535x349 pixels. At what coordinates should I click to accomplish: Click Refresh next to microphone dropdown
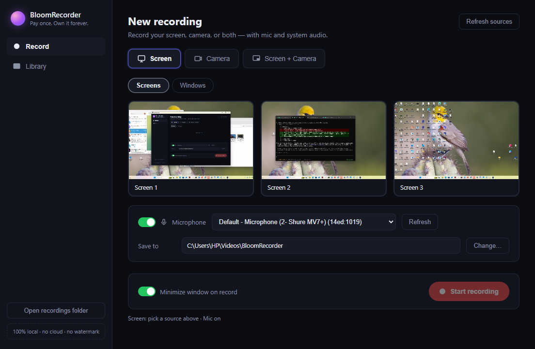420,222
